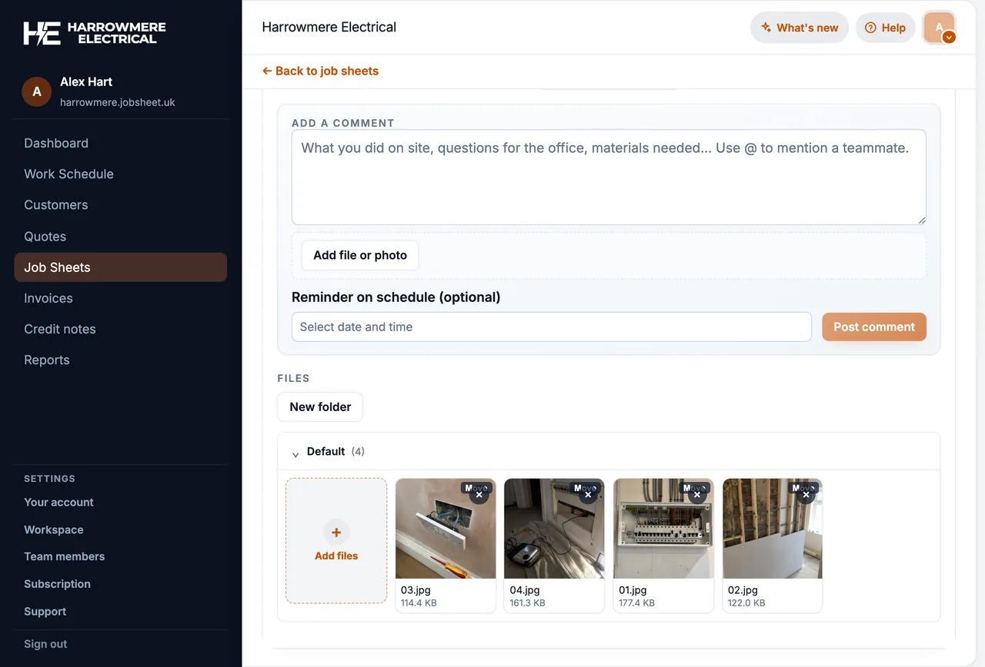Open Support page

pyautogui.click(x=45, y=612)
